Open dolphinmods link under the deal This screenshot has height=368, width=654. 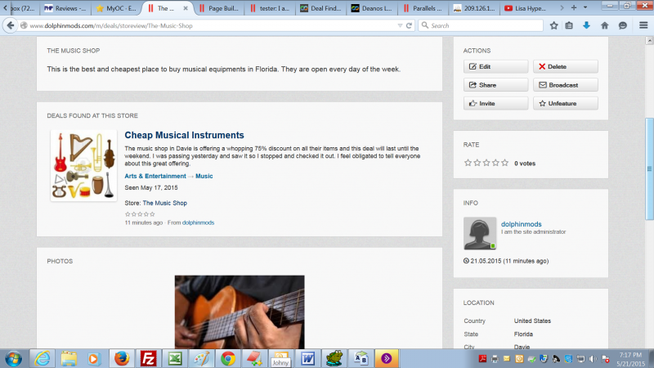198,222
